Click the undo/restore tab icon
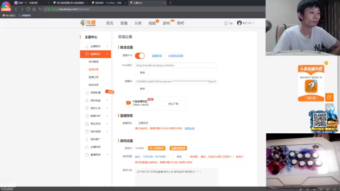The height and width of the screenshot is (191, 340). [x=40, y=9]
